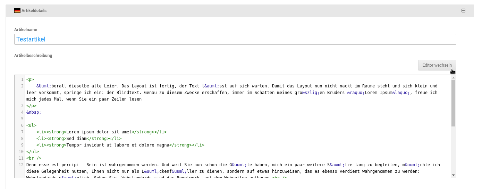482x189 pixels.
Task: Click line number 12 in the gutter
Action: click(x=21, y=165)
